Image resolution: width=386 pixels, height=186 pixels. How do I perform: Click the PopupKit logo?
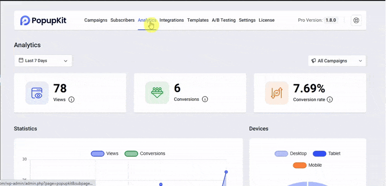pyautogui.click(x=43, y=20)
